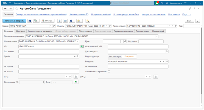Open Запланированные ТО link
Image resolution: width=204 pixels, height=110 pixels.
[x=79, y=15]
